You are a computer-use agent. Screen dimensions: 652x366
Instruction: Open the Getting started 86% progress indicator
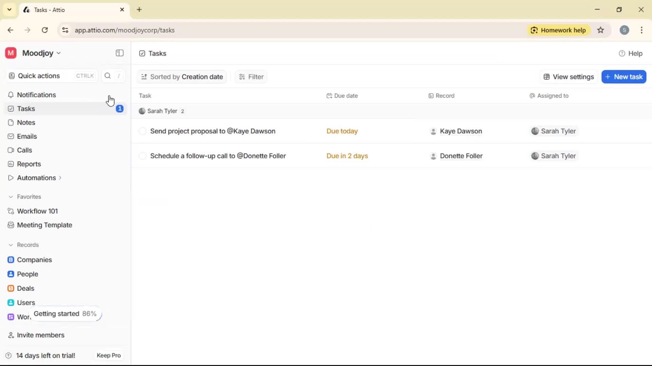(x=66, y=314)
